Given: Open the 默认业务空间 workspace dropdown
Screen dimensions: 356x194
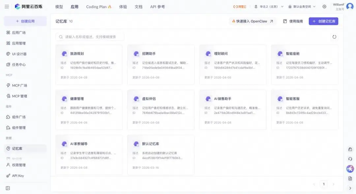Looking at the screenshot, I should (x=302, y=7).
